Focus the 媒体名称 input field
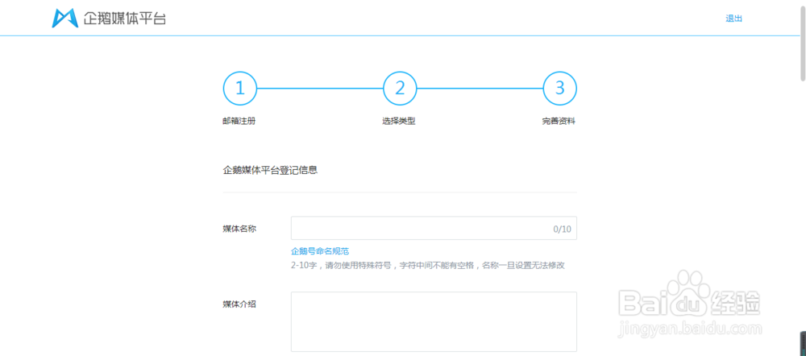Image resolution: width=806 pixels, height=356 pixels. (434, 228)
